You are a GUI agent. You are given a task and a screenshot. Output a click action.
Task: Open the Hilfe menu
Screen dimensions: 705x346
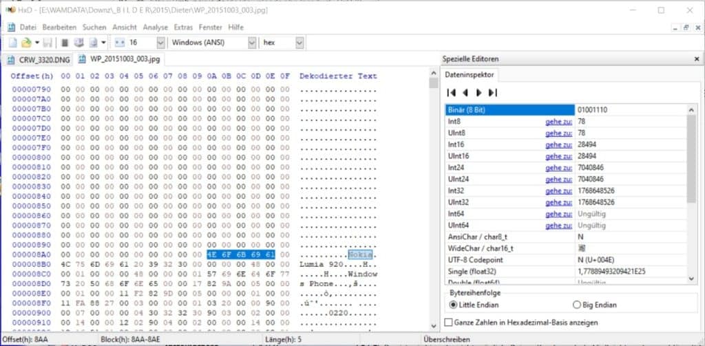tap(235, 28)
